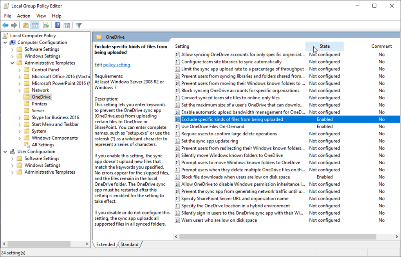The height and width of the screenshot is (257, 401).
Task: Switch to the Standard tab
Action: coord(129,244)
